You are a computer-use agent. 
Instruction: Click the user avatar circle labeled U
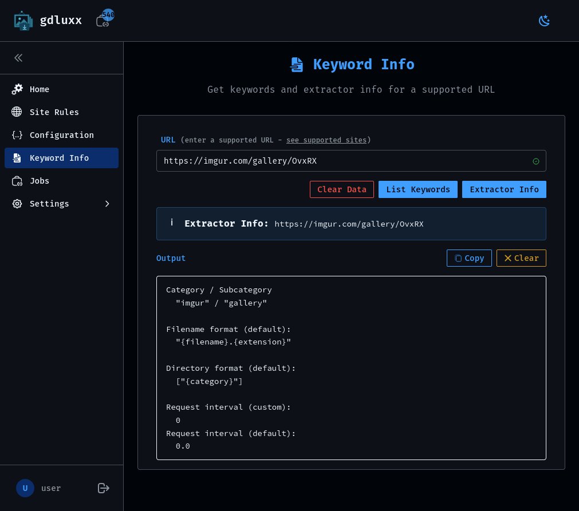25,488
